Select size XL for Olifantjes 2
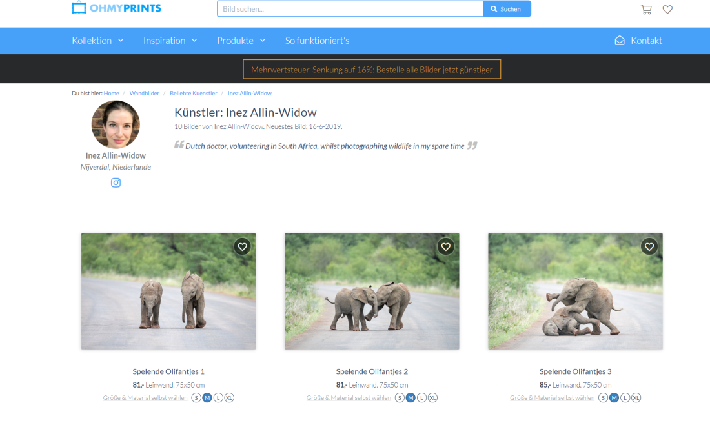Viewport: 710px width, 425px height. pyautogui.click(x=433, y=398)
